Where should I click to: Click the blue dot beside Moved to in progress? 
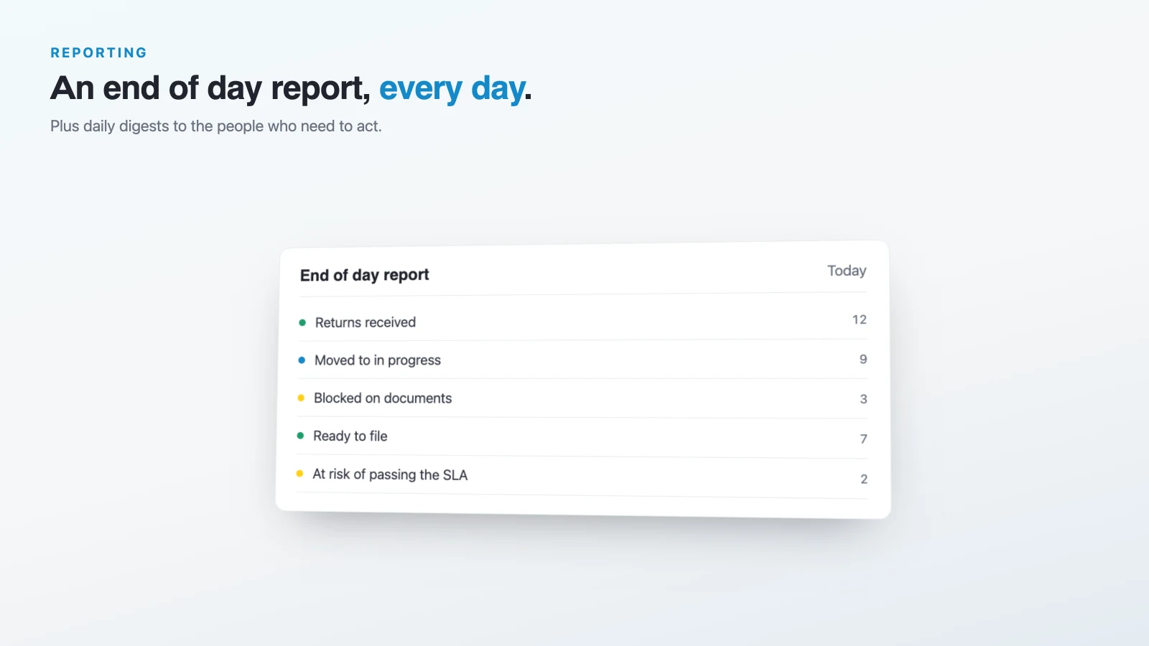302,360
